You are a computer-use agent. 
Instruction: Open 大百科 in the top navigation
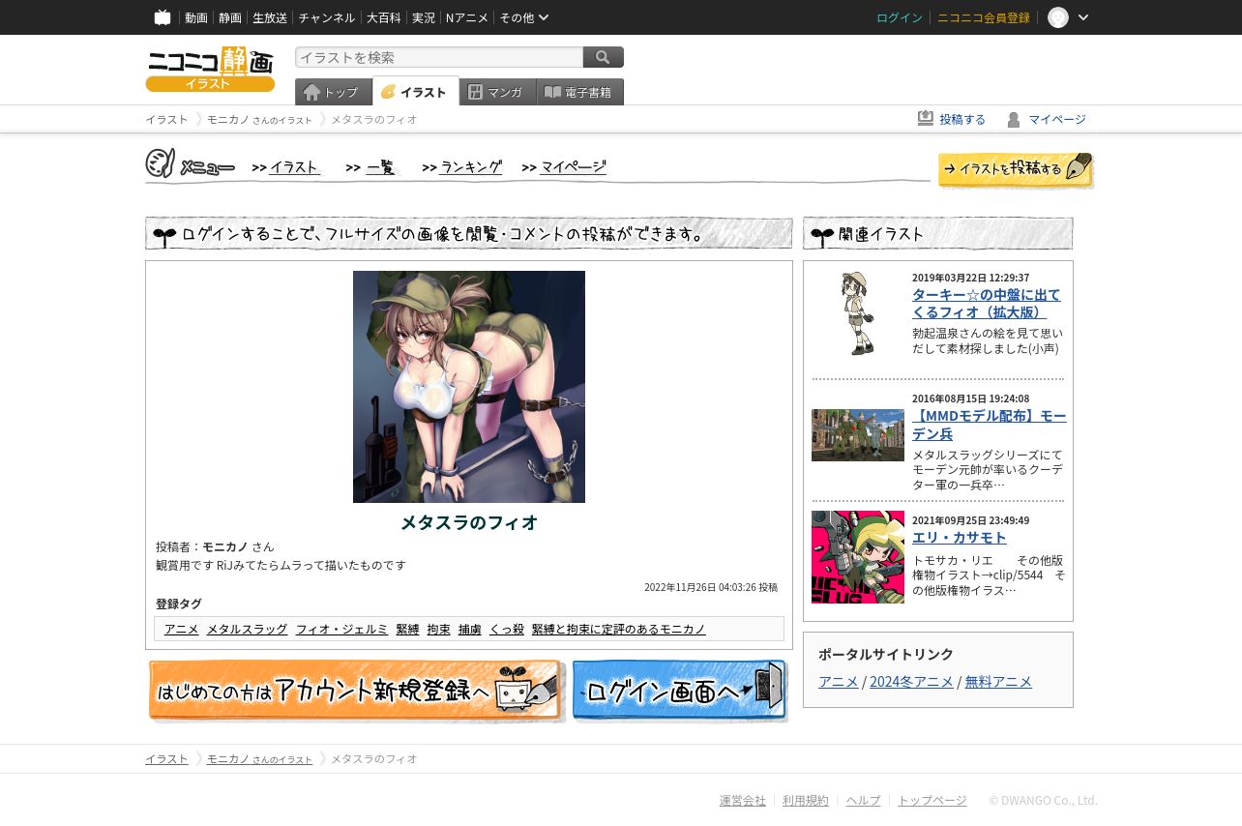(384, 17)
